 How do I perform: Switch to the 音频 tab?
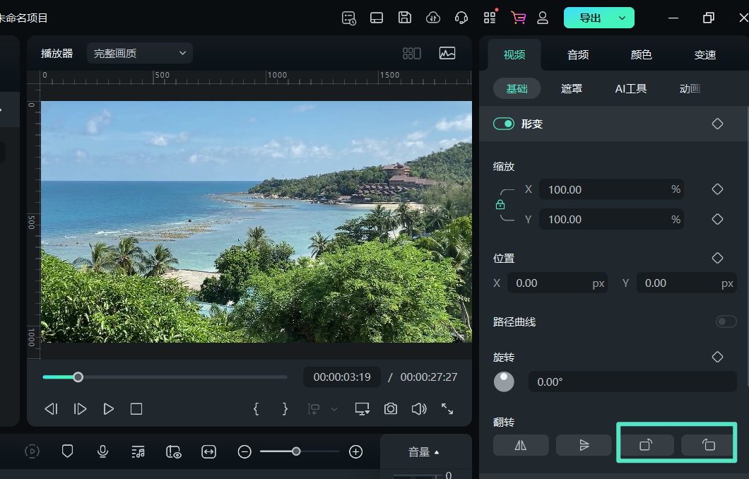578,54
